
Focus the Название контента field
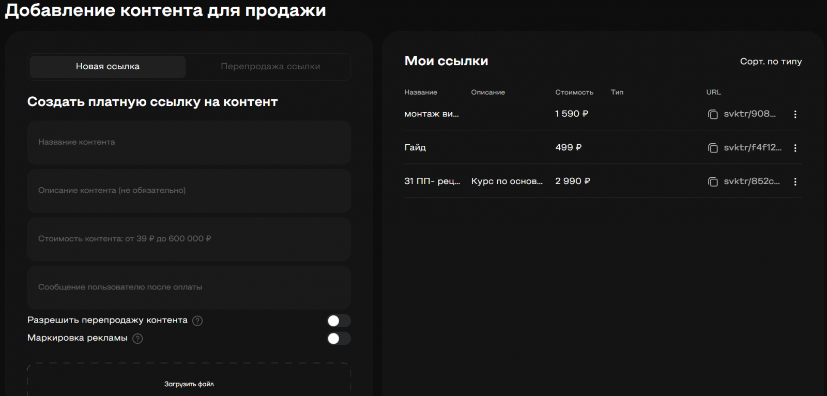point(189,142)
